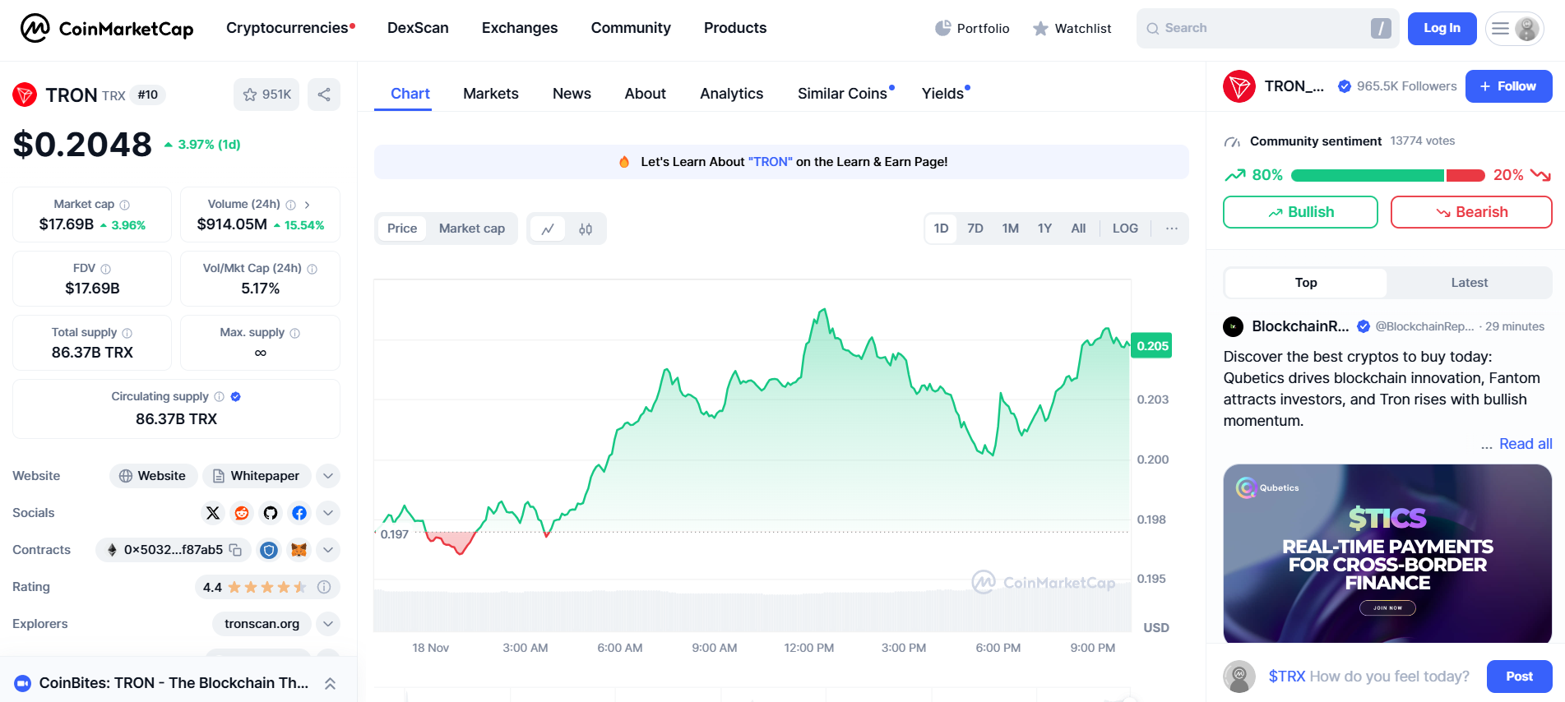Expand the Explorers list dropdown
The image size is (1565, 702).
(328, 624)
